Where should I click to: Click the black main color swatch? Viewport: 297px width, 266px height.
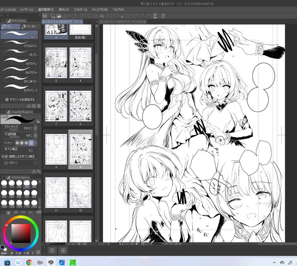(x=3, y=247)
